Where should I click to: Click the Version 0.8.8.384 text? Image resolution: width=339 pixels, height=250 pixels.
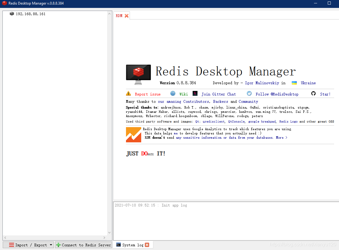(178, 83)
